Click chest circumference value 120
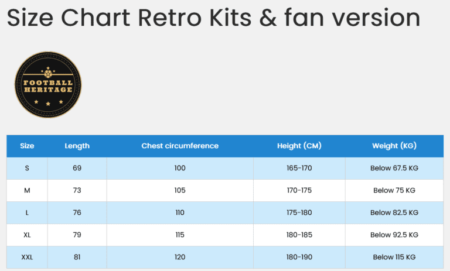The width and height of the screenshot is (450, 271). 180,257
